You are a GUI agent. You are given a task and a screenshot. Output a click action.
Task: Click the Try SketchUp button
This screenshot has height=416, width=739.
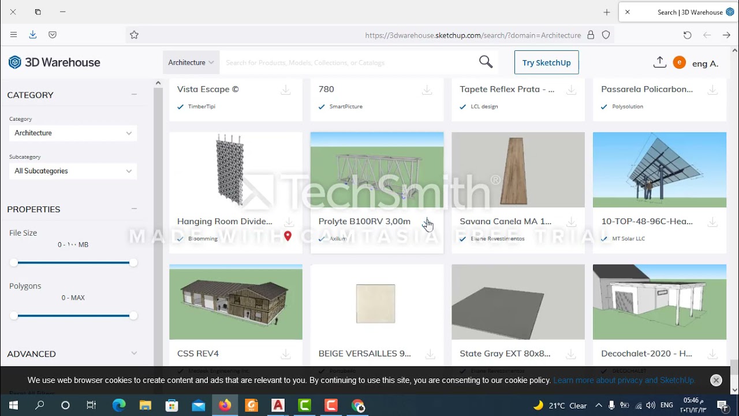(546, 62)
